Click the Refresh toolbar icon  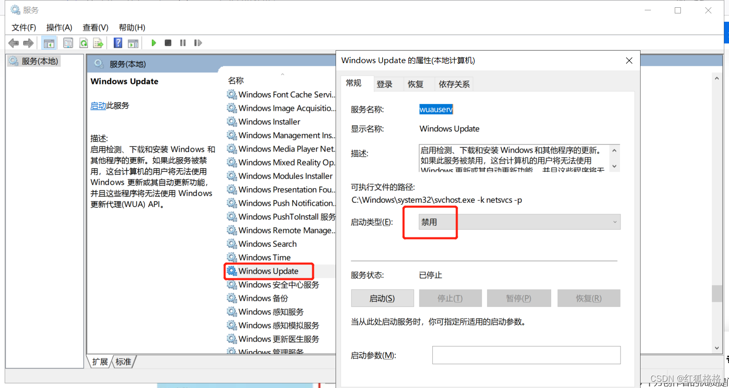tap(83, 43)
